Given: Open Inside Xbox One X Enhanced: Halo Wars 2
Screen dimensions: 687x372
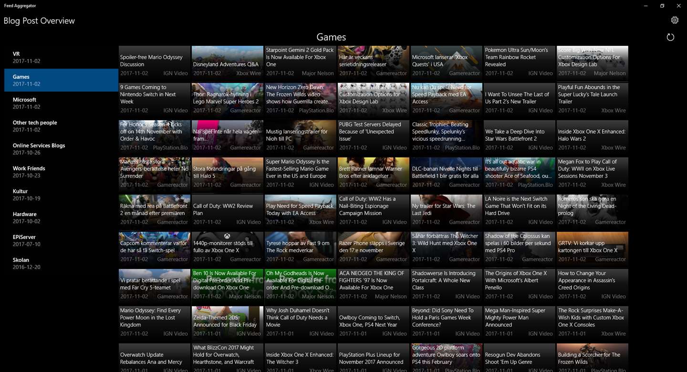Looking at the screenshot, I should pos(593,138).
